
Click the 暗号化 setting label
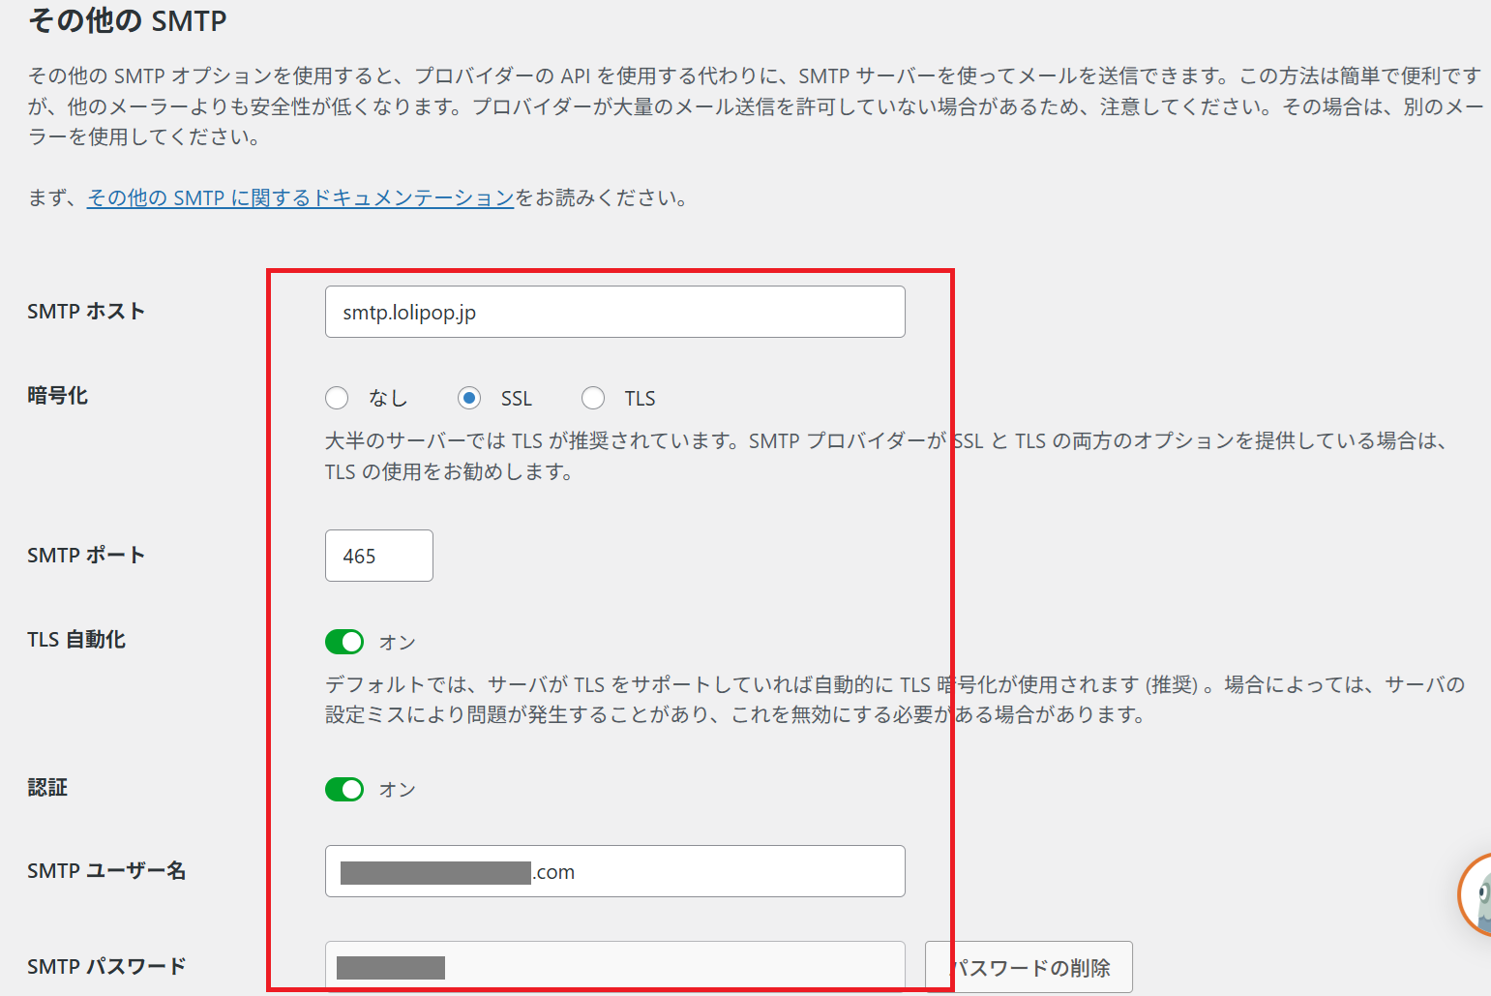58,396
